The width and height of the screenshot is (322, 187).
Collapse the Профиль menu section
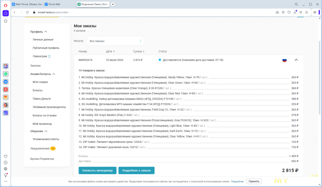pyautogui.click(x=46, y=32)
